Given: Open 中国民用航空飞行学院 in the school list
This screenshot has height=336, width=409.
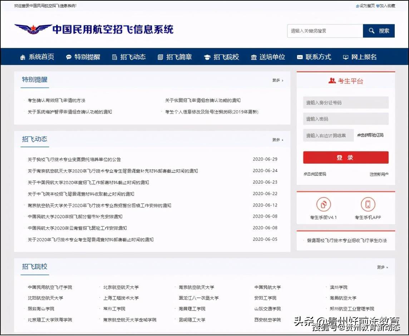Looking at the screenshot, I should pos(50,287).
